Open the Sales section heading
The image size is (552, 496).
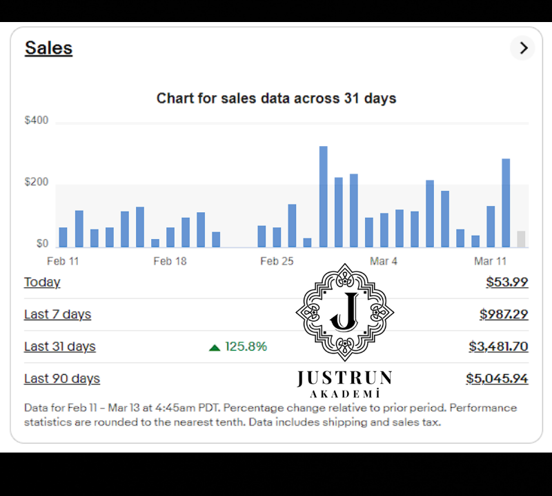[x=48, y=48]
